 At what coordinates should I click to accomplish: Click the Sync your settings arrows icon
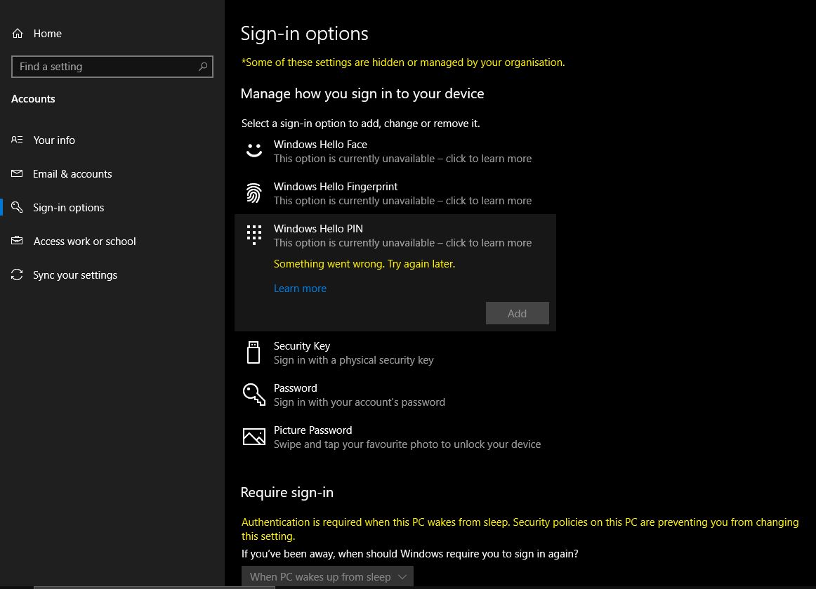17,274
